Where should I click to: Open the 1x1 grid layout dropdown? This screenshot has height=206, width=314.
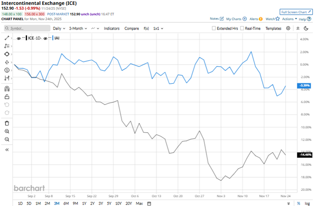pyautogui.click(x=158, y=28)
